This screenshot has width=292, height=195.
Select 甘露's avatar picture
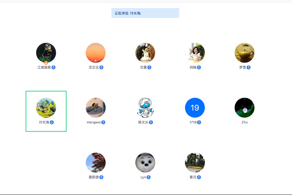tap(145, 53)
